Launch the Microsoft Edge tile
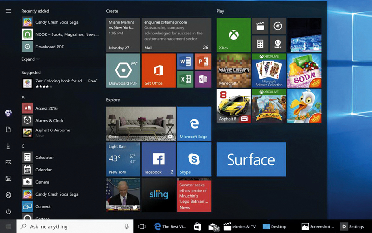 [x=194, y=123]
